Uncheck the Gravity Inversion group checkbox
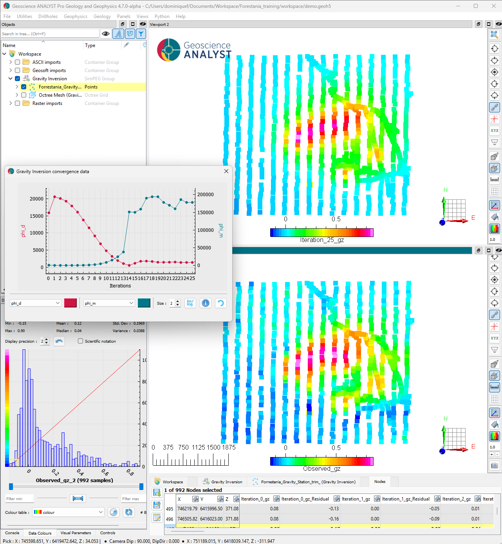The width and height of the screenshot is (502, 544). 18,79
